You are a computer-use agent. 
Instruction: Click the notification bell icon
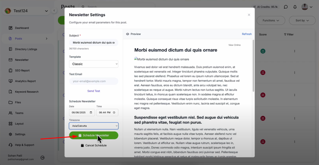coord(295,7)
